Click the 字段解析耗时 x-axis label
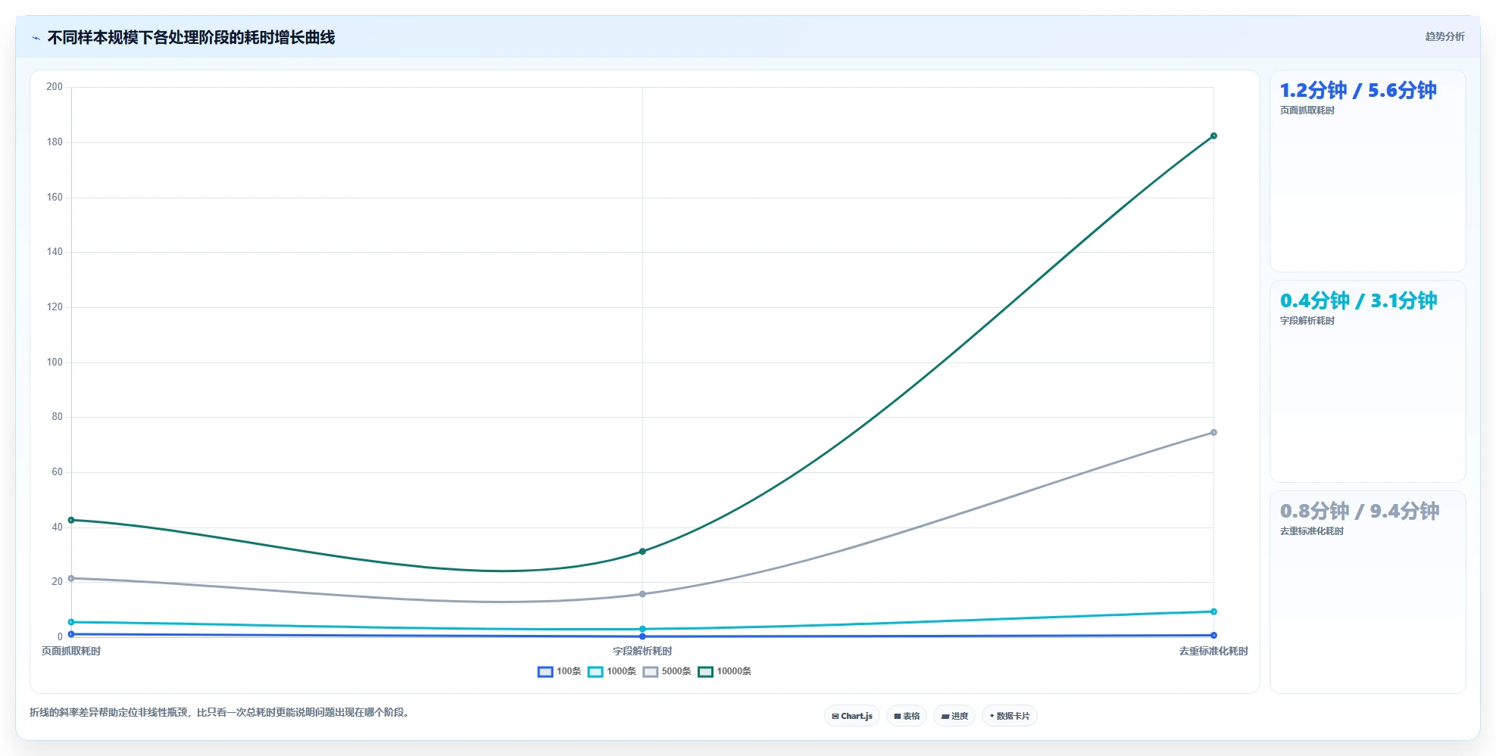The width and height of the screenshot is (1496, 756). tap(642, 651)
